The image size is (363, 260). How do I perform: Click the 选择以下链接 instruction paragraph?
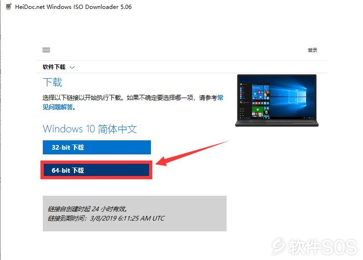pyautogui.click(x=133, y=102)
